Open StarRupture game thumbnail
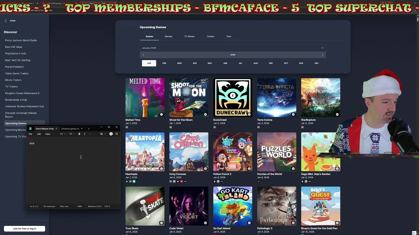 [320, 97]
